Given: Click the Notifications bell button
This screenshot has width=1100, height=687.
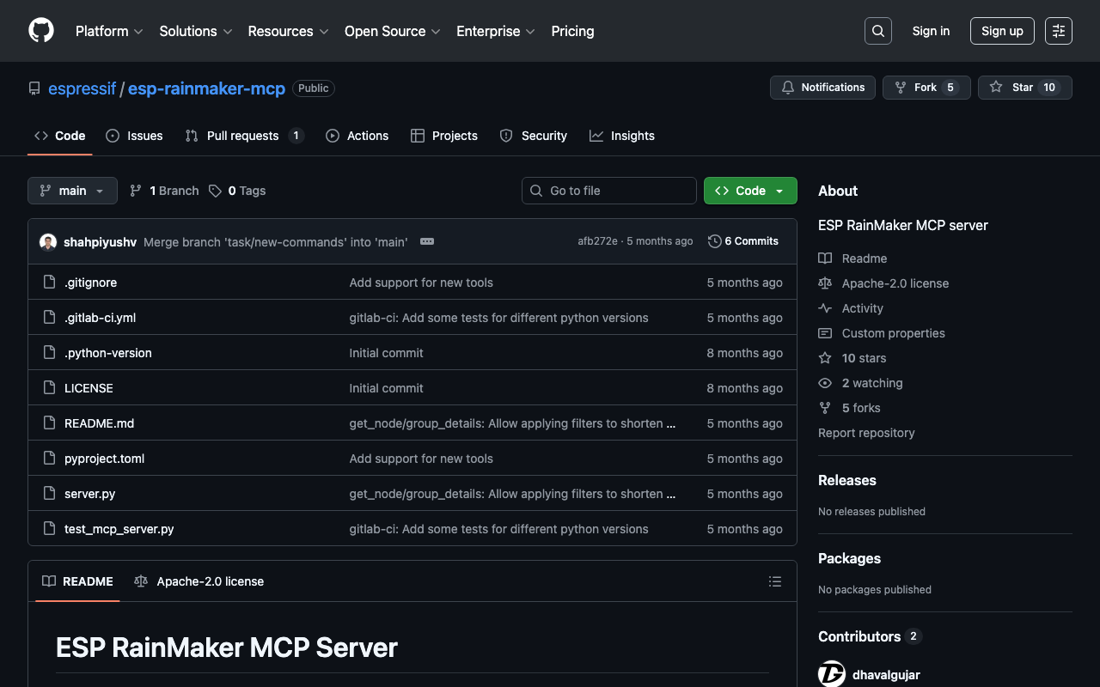Looking at the screenshot, I should tap(822, 88).
